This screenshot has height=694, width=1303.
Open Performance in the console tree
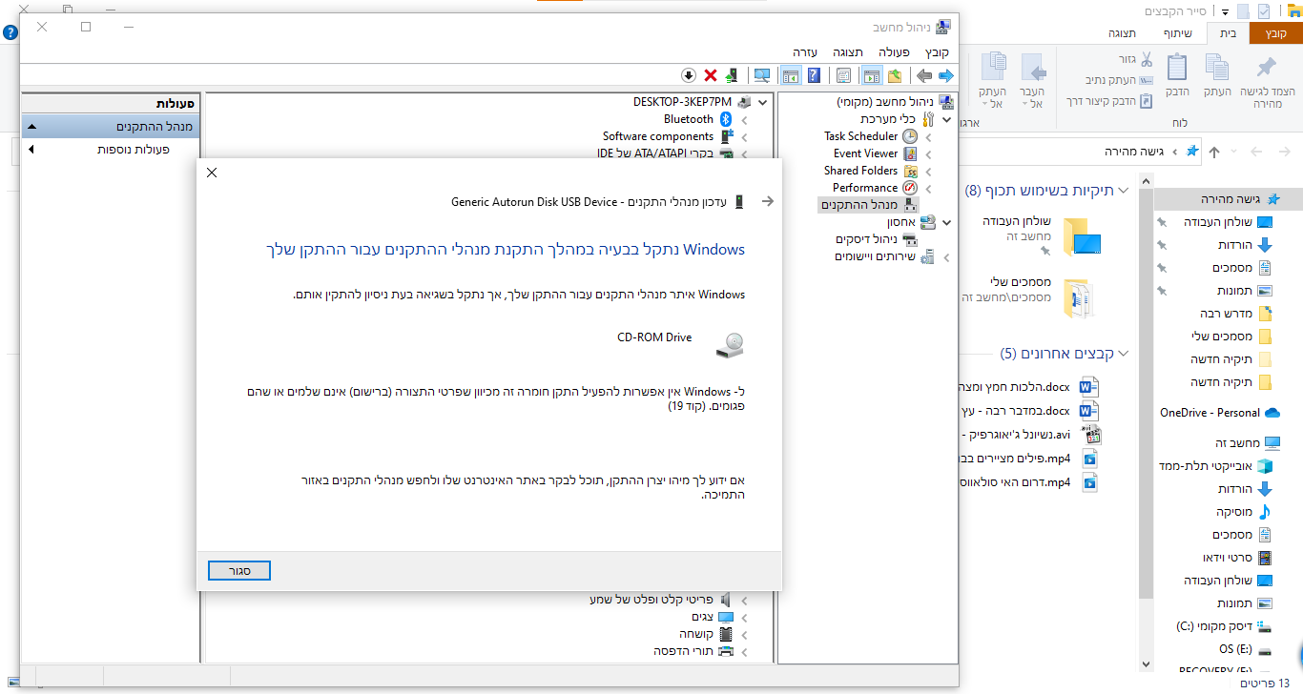click(x=864, y=188)
